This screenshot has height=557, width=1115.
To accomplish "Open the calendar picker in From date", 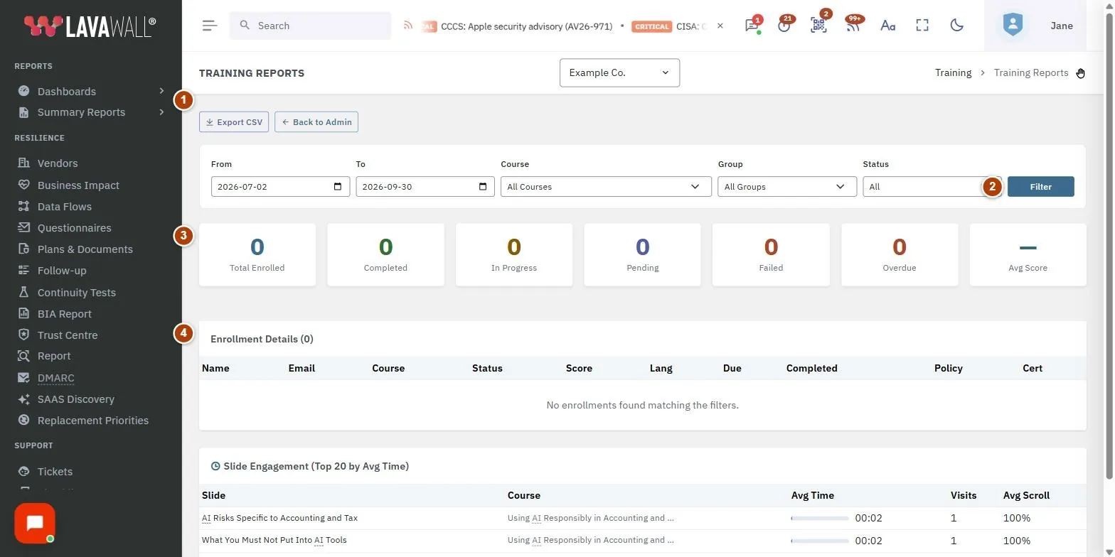I will 338,187.
